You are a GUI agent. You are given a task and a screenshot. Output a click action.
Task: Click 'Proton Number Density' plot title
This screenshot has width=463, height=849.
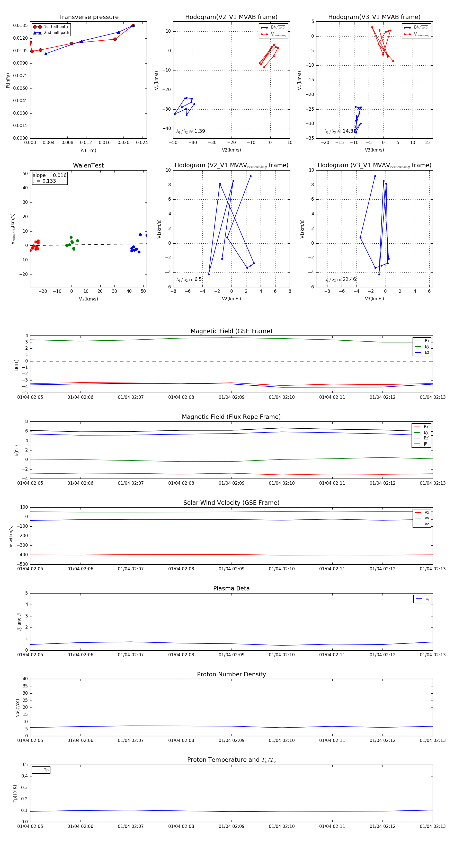tap(231, 674)
